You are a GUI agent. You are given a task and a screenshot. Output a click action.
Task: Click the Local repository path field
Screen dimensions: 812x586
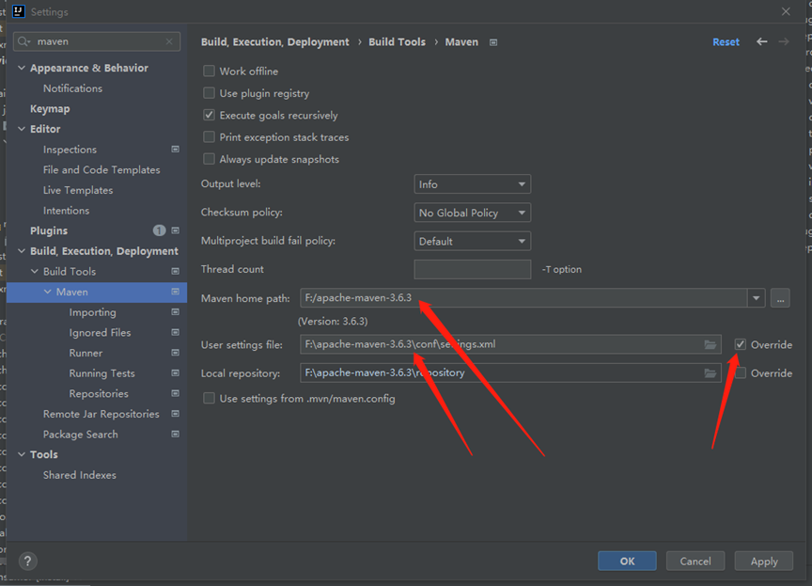coord(510,373)
